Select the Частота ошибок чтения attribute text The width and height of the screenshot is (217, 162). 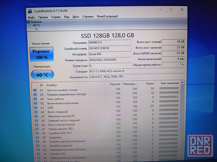coord(62,90)
